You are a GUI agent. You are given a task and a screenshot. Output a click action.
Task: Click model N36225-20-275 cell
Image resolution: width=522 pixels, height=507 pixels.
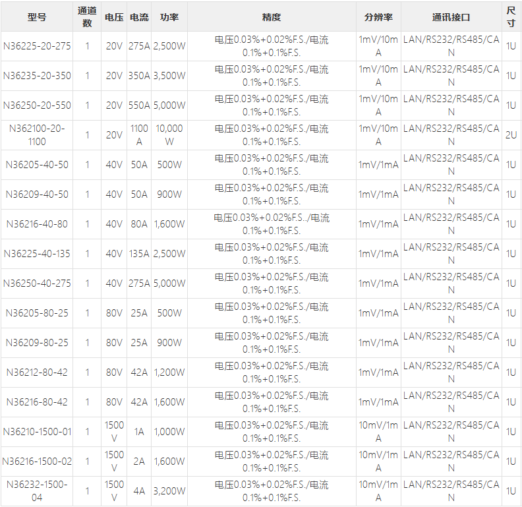pyautogui.click(x=37, y=46)
